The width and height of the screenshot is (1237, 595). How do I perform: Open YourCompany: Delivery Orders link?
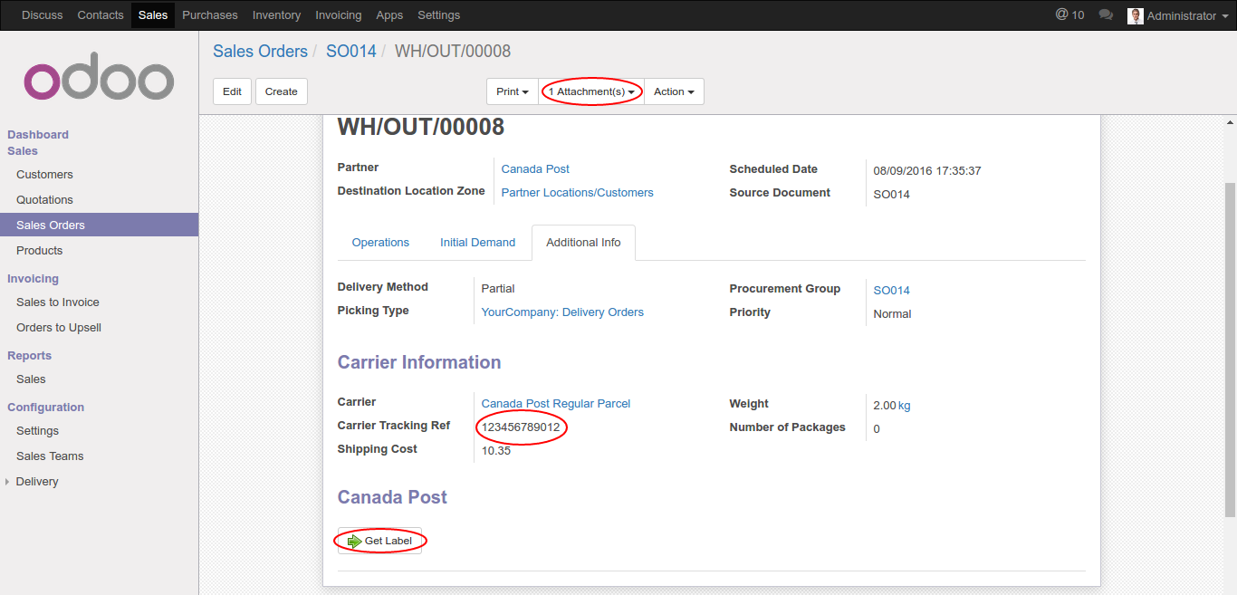click(562, 312)
